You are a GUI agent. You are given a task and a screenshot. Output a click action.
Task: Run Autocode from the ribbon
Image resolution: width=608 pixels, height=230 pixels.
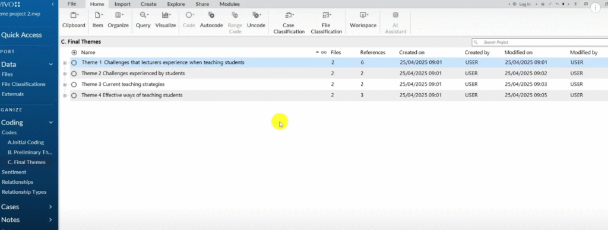pos(211,20)
